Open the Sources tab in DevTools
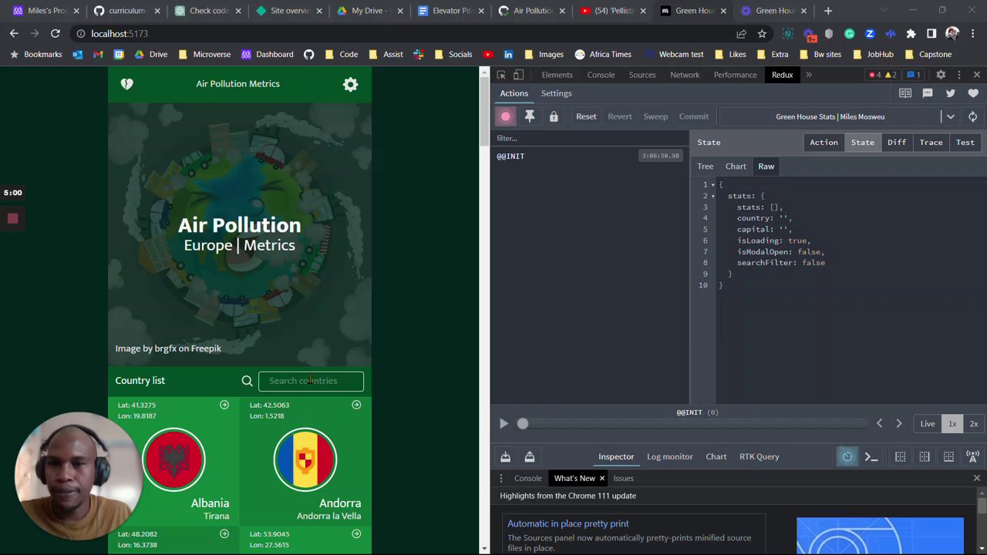Screen dimensions: 987x555 point(642,75)
